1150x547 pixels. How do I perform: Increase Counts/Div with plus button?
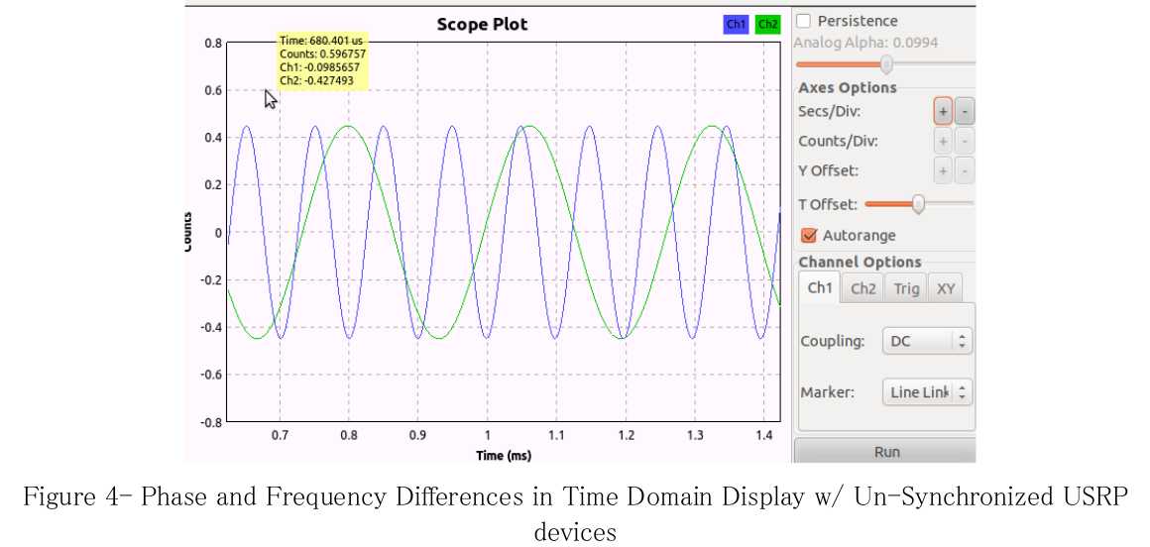(943, 141)
